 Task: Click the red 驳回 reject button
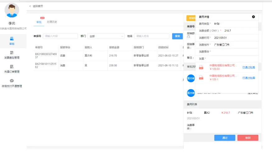tap(247, 138)
